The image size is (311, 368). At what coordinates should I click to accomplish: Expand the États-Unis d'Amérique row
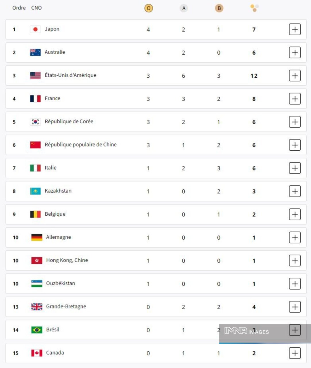click(295, 76)
